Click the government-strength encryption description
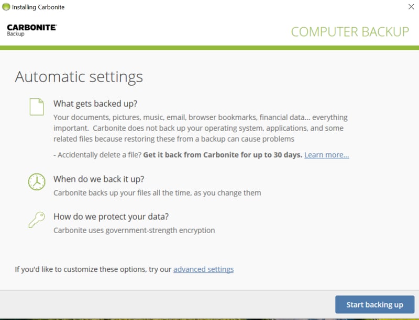The image size is (419, 320). click(x=134, y=230)
